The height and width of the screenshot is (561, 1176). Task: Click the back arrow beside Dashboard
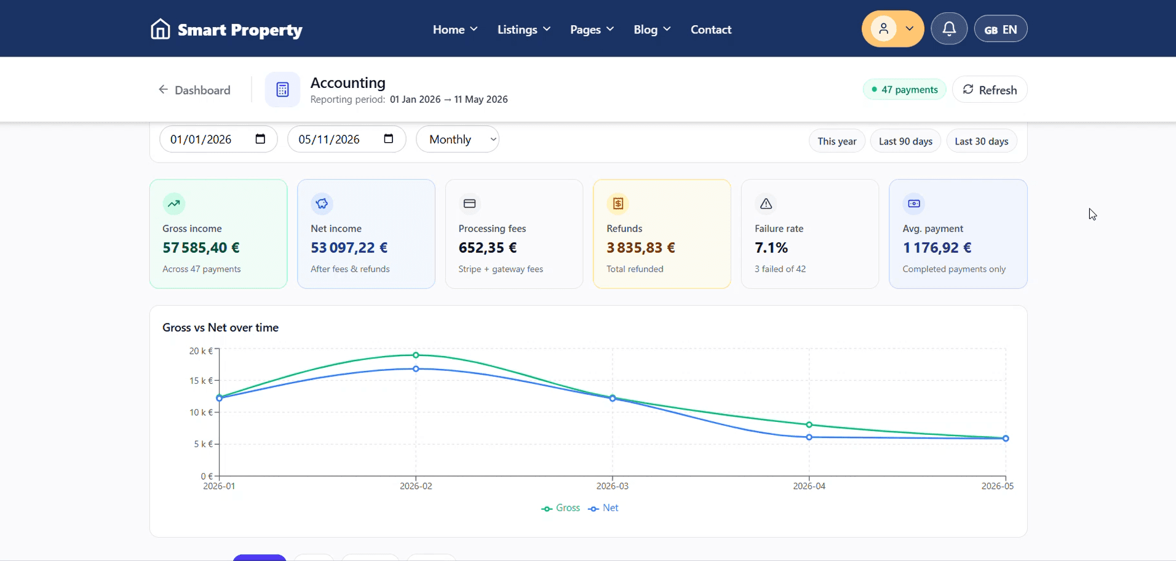[163, 90]
